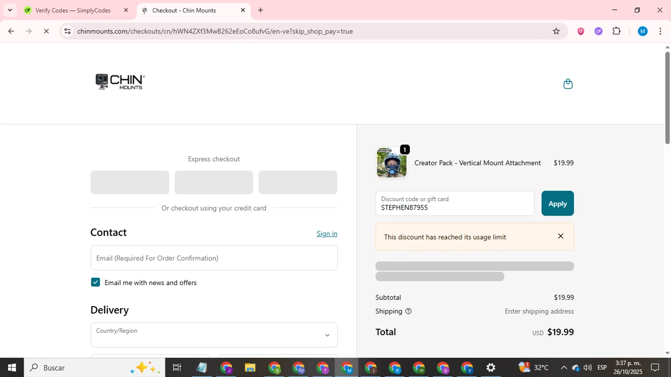Apply the discount code
The width and height of the screenshot is (671, 377).
[x=557, y=203]
